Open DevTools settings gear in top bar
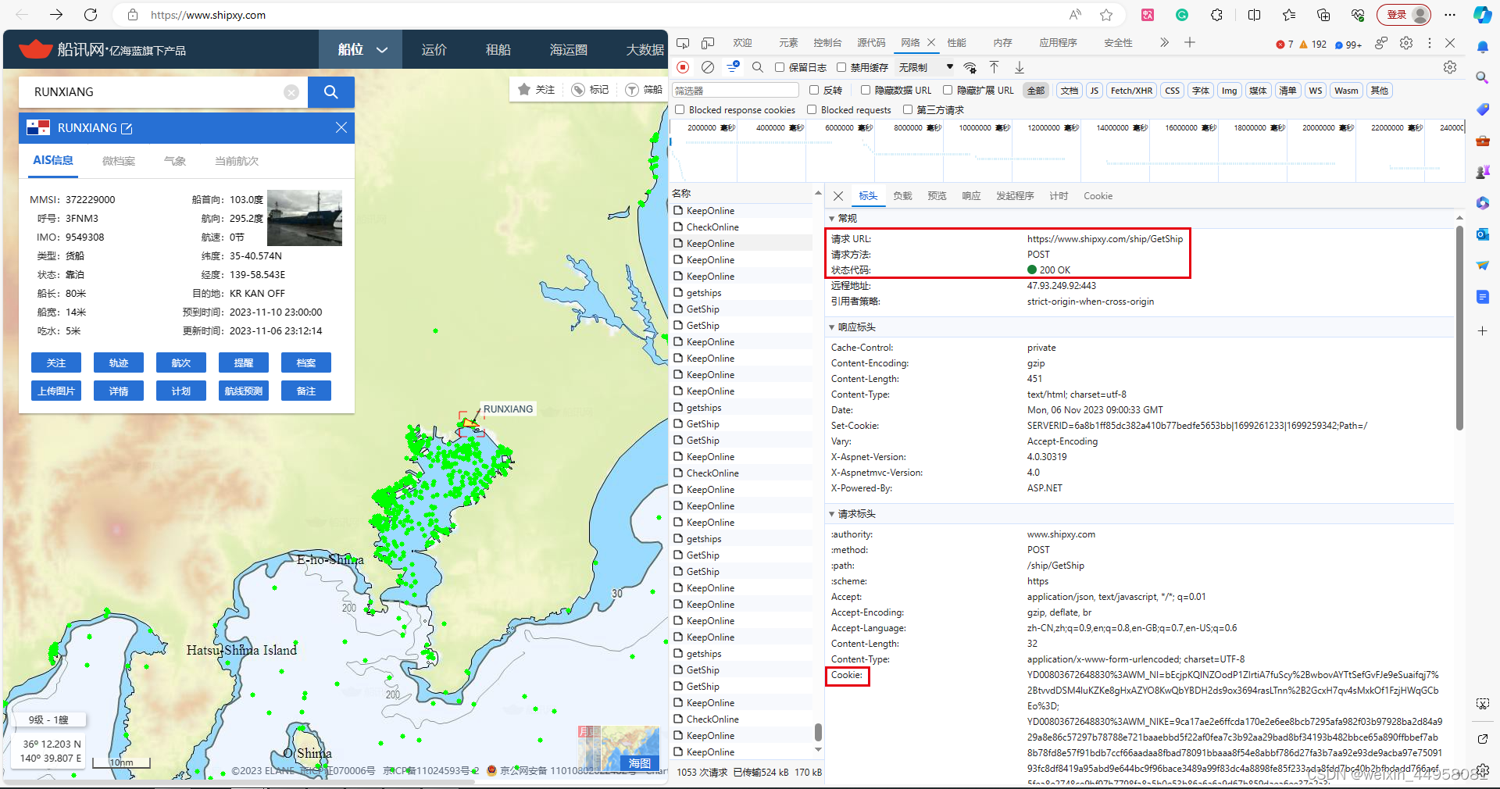 (x=1406, y=43)
